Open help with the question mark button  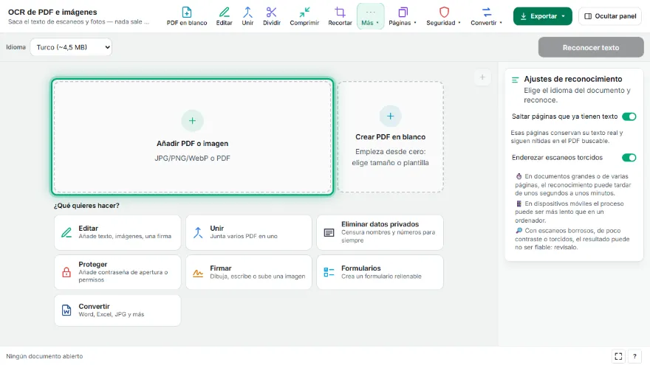coord(634,356)
